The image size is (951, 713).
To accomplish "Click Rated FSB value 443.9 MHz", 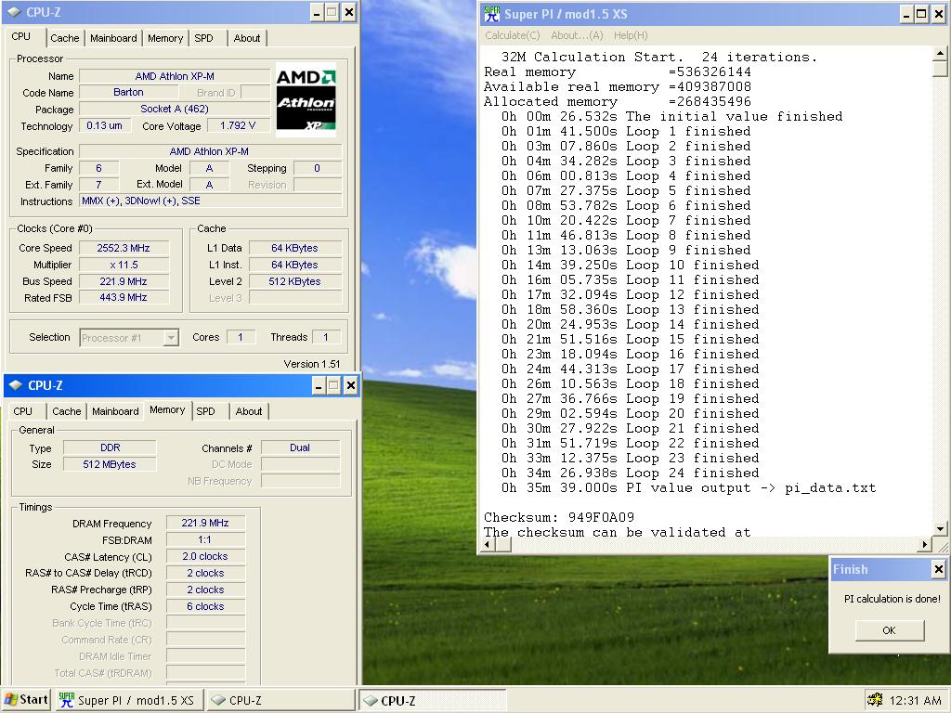I will [124, 298].
